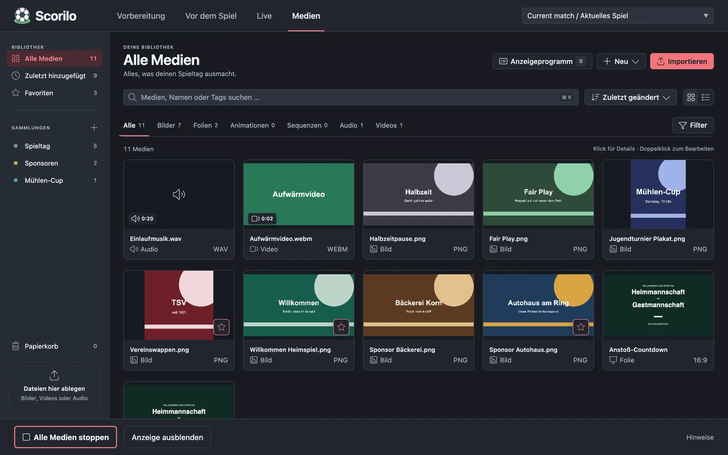Focus the media search field
Screen dimensions: 728x455
click(x=351, y=98)
